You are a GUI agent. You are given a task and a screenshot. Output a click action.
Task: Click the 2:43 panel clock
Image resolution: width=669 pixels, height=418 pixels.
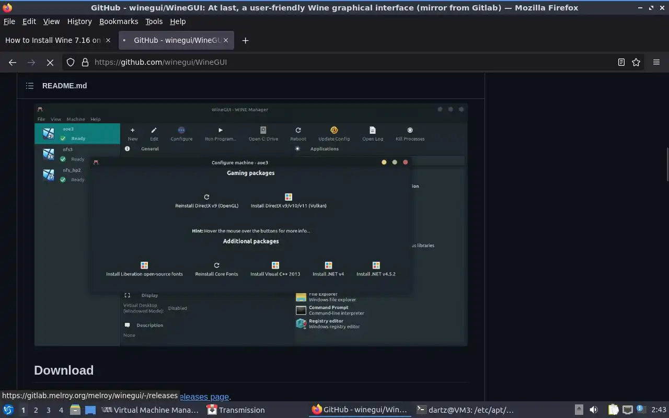point(659,410)
